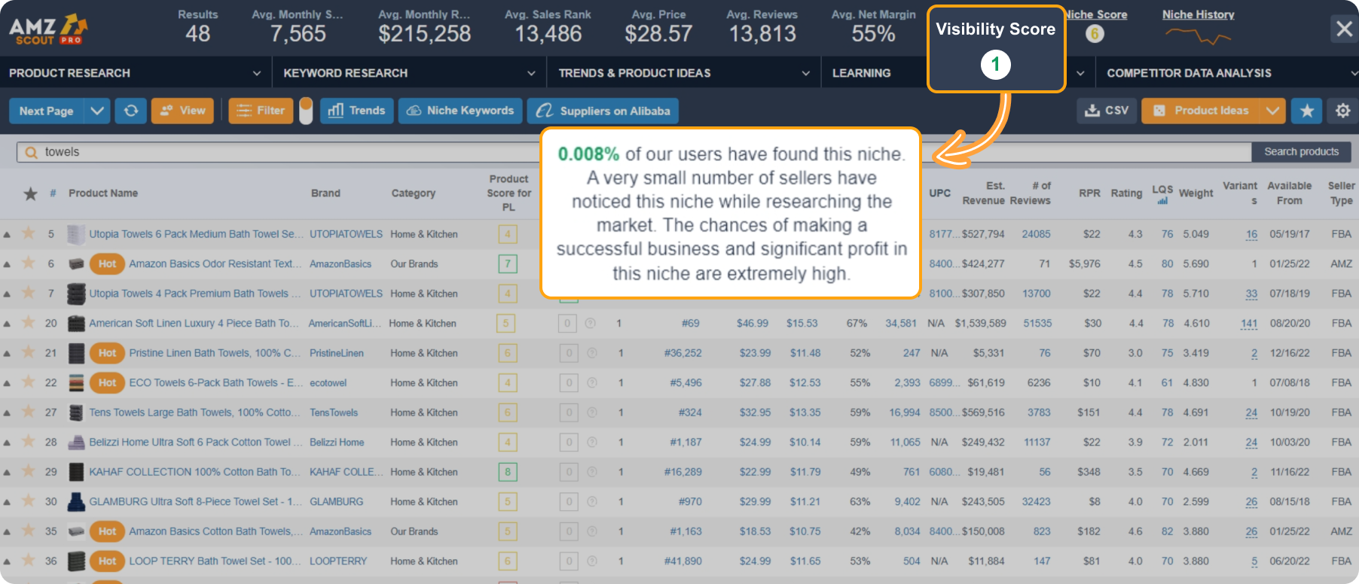
Task: Click the LQS column chart icon
Action: point(1162,201)
